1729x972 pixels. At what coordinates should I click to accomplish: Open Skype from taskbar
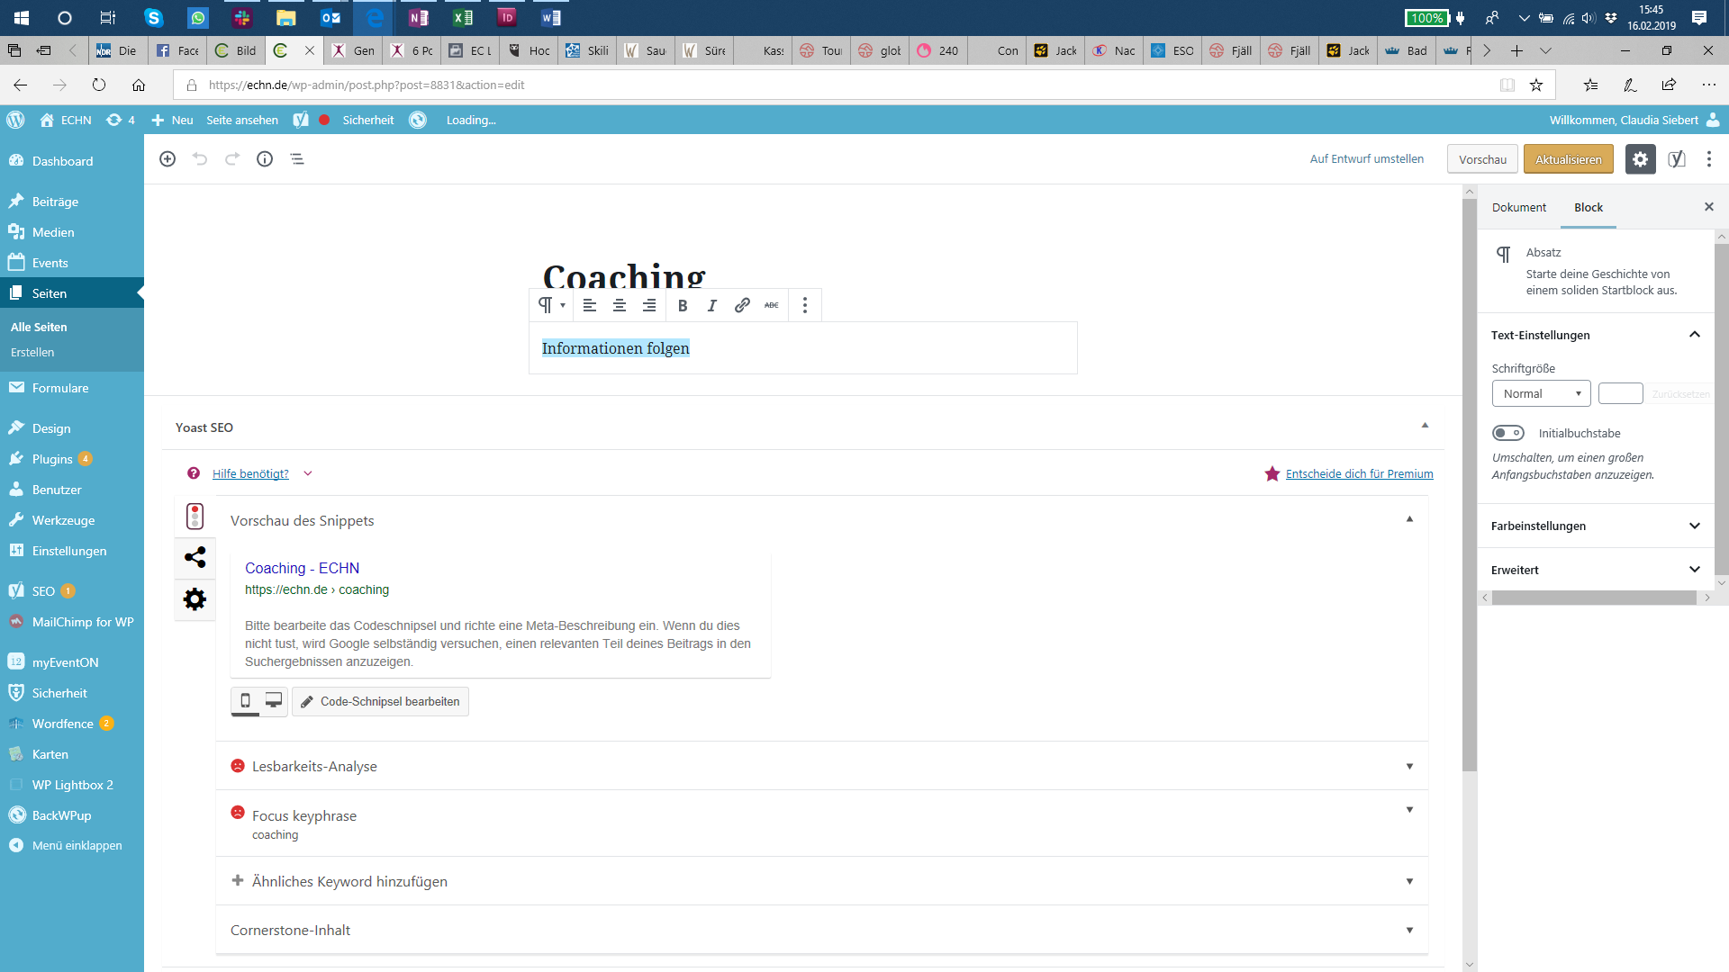154,17
